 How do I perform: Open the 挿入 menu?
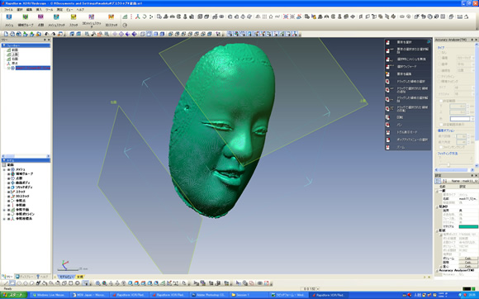(x=39, y=10)
